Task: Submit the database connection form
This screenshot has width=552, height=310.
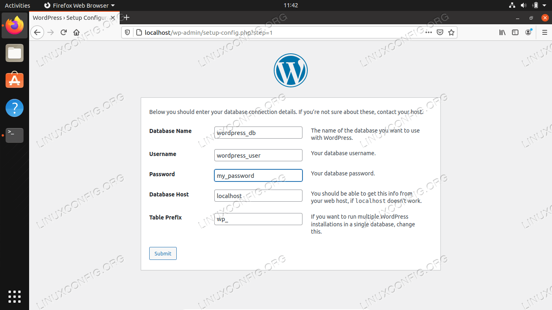Action: pyautogui.click(x=163, y=253)
